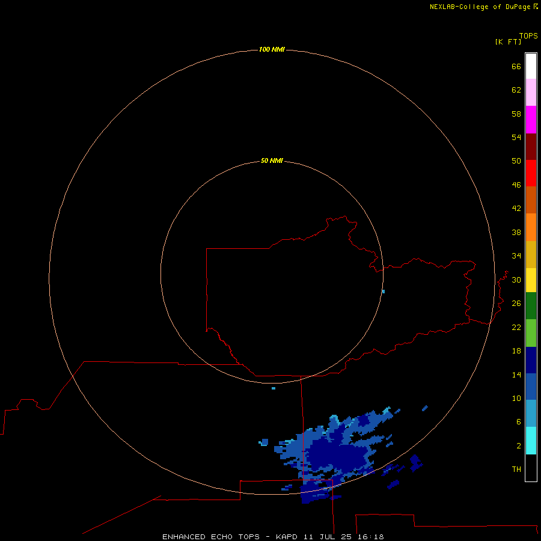
Task: Click the isolated light blue pixel near 50 NMI ring east
Action: point(384,292)
